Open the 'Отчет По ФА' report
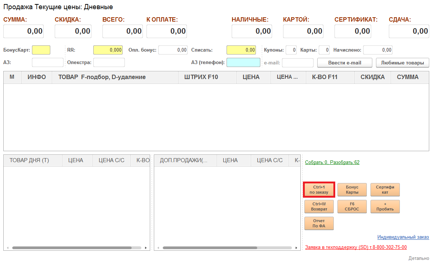Screen dimensions: 434x265 click(319, 223)
